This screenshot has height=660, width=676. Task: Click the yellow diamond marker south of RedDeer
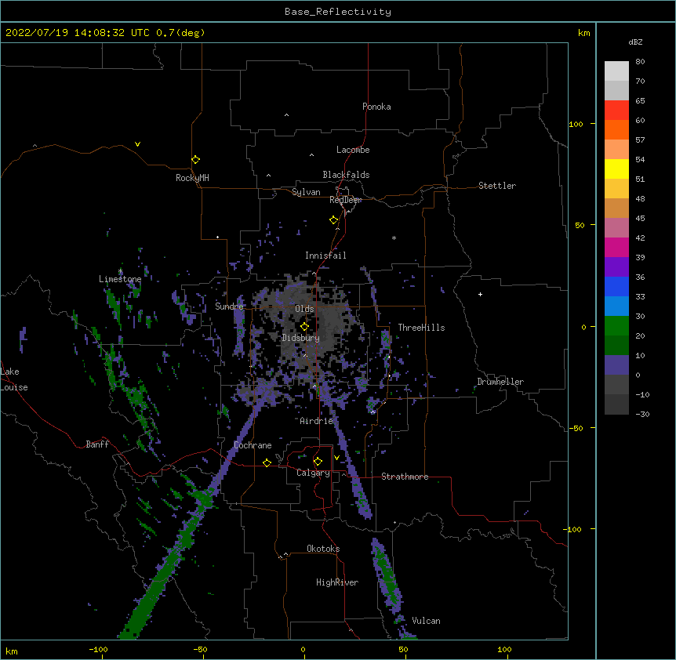pos(334,220)
